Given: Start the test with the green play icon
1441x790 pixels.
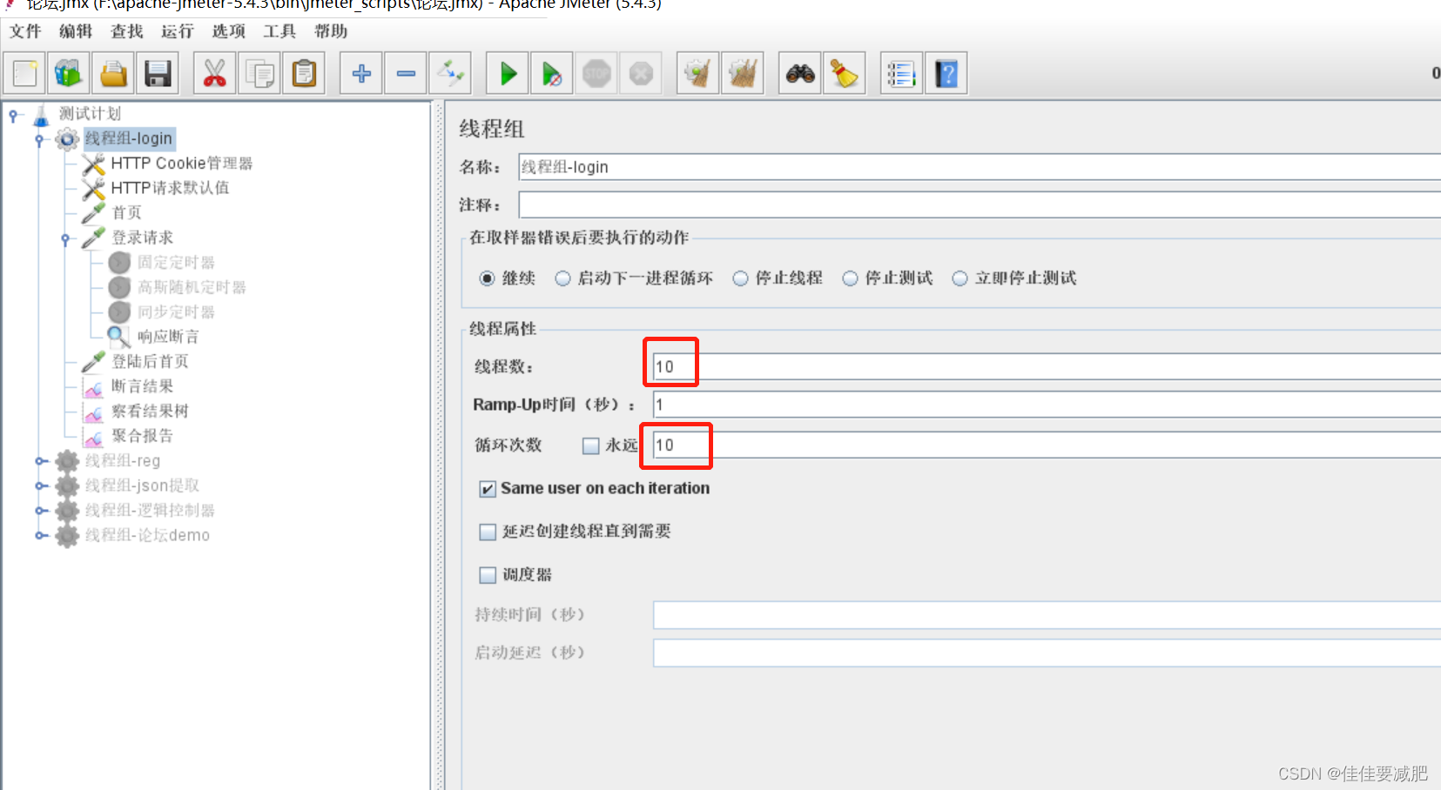Looking at the screenshot, I should [x=508, y=74].
